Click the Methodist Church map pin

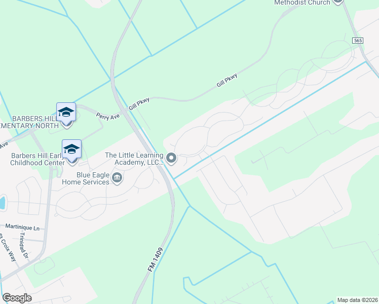point(337,1)
